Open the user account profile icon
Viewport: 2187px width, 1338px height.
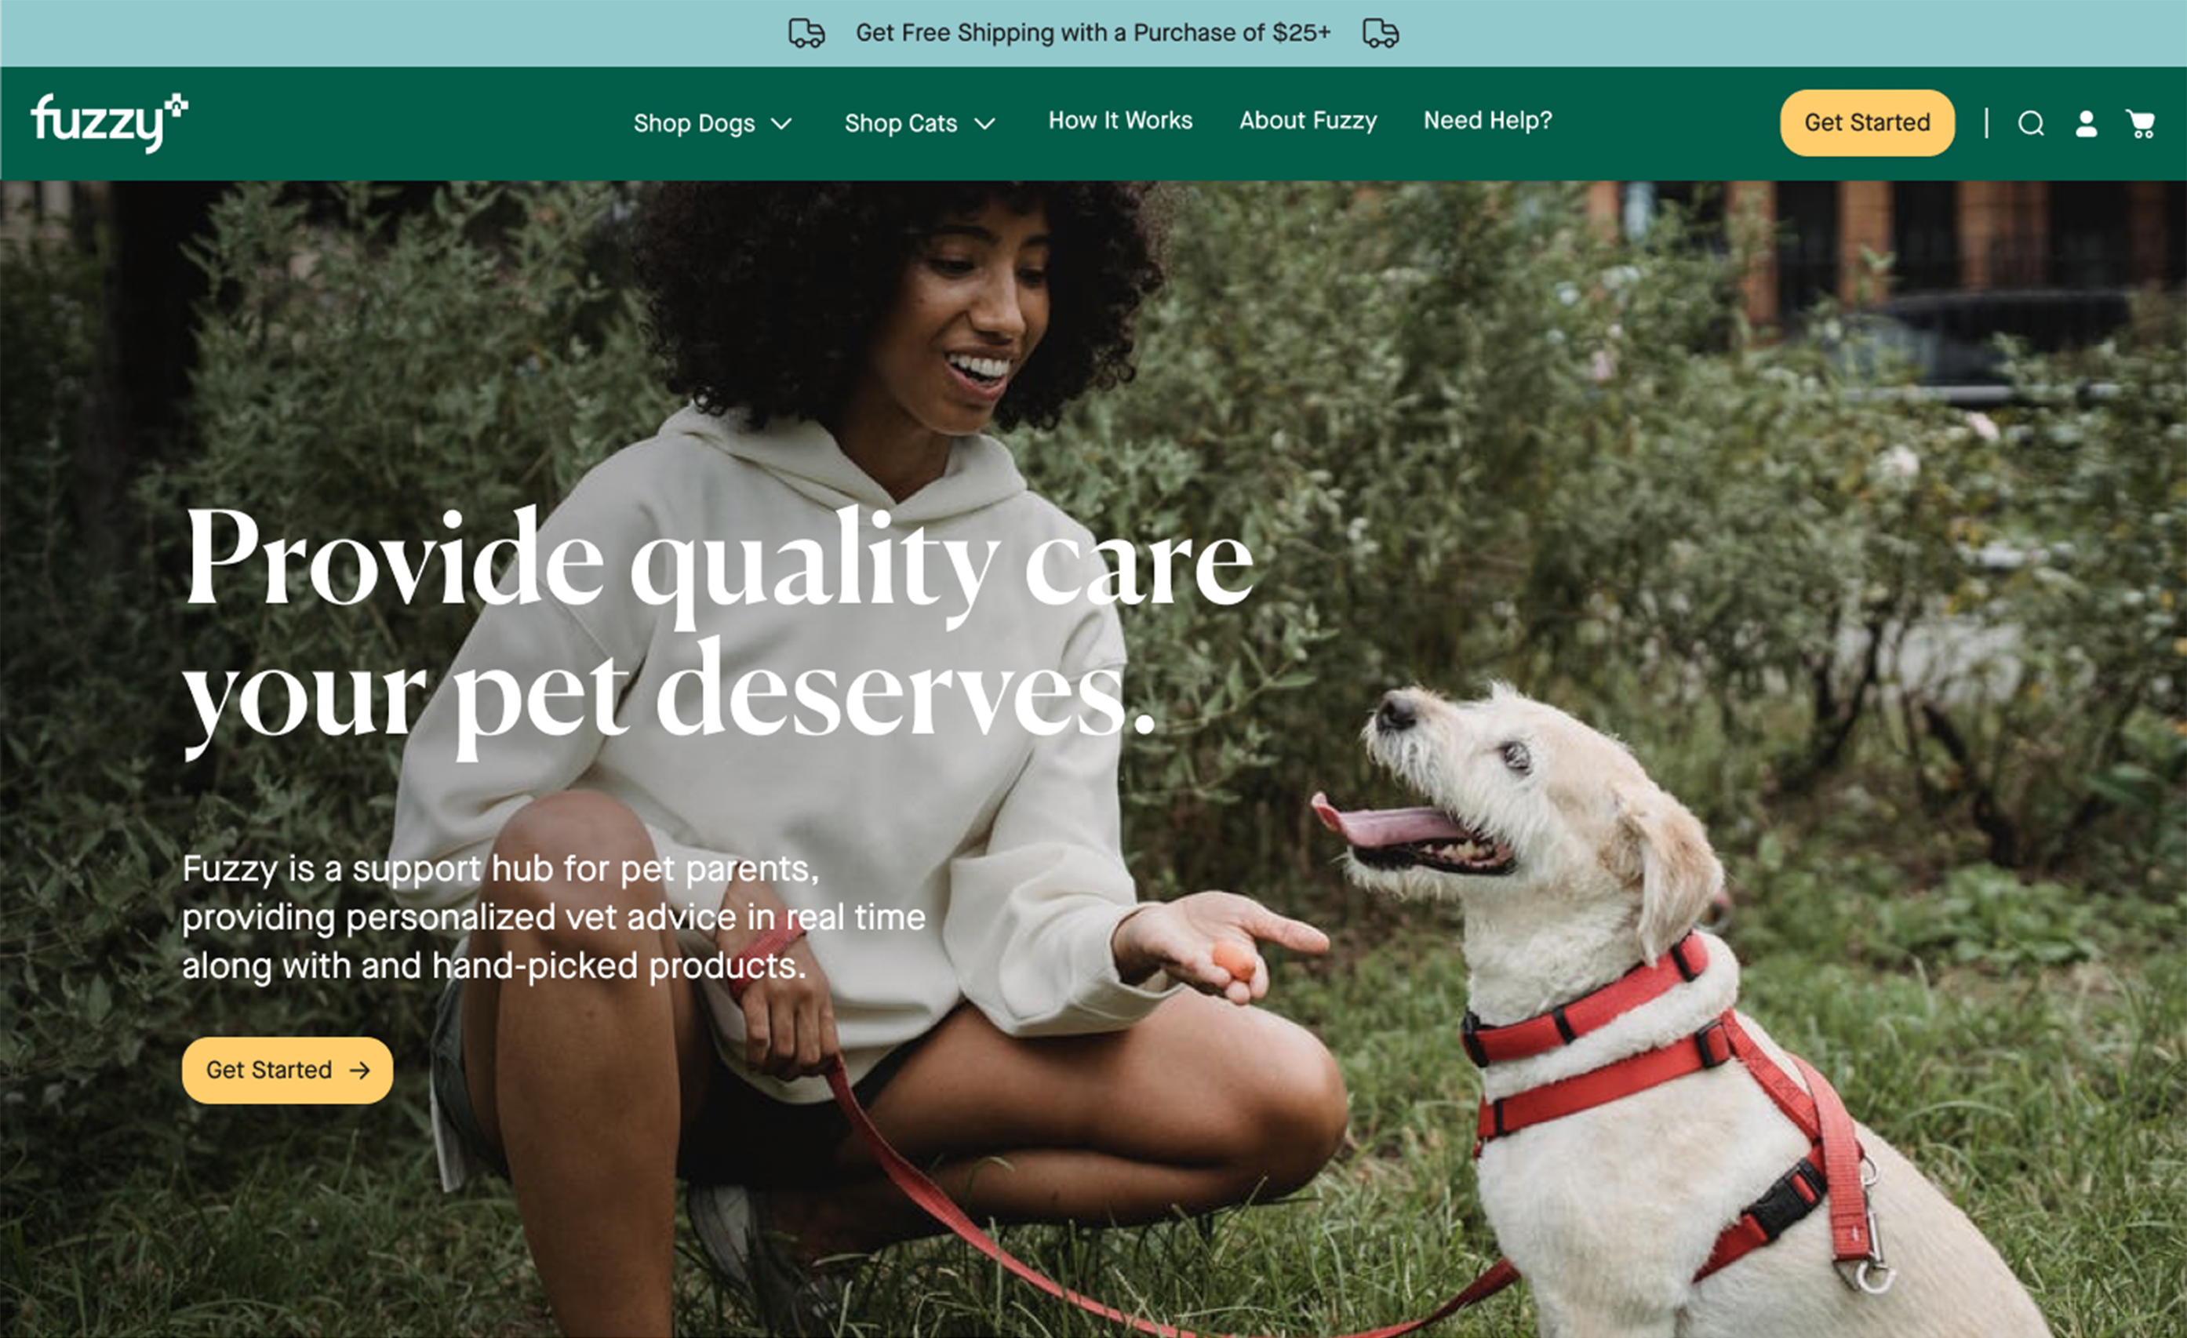(2086, 123)
